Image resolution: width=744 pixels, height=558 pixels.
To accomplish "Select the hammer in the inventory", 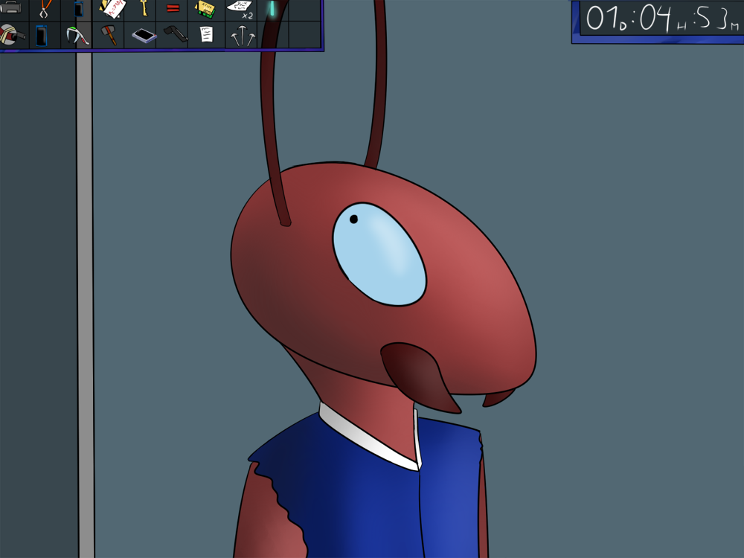I will (109, 35).
